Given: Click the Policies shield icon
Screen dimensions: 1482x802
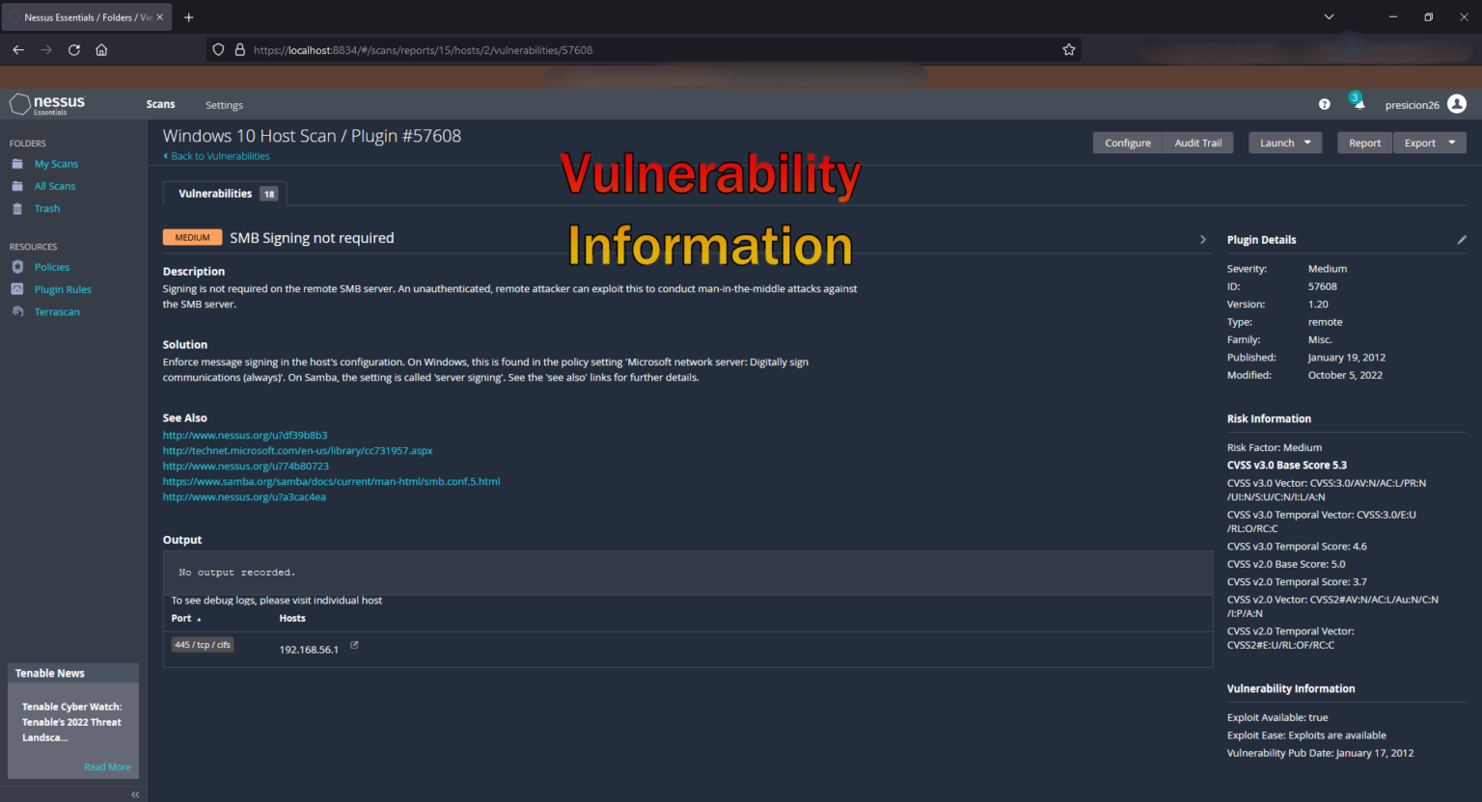Looking at the screenshot, I should pos(17,267).
